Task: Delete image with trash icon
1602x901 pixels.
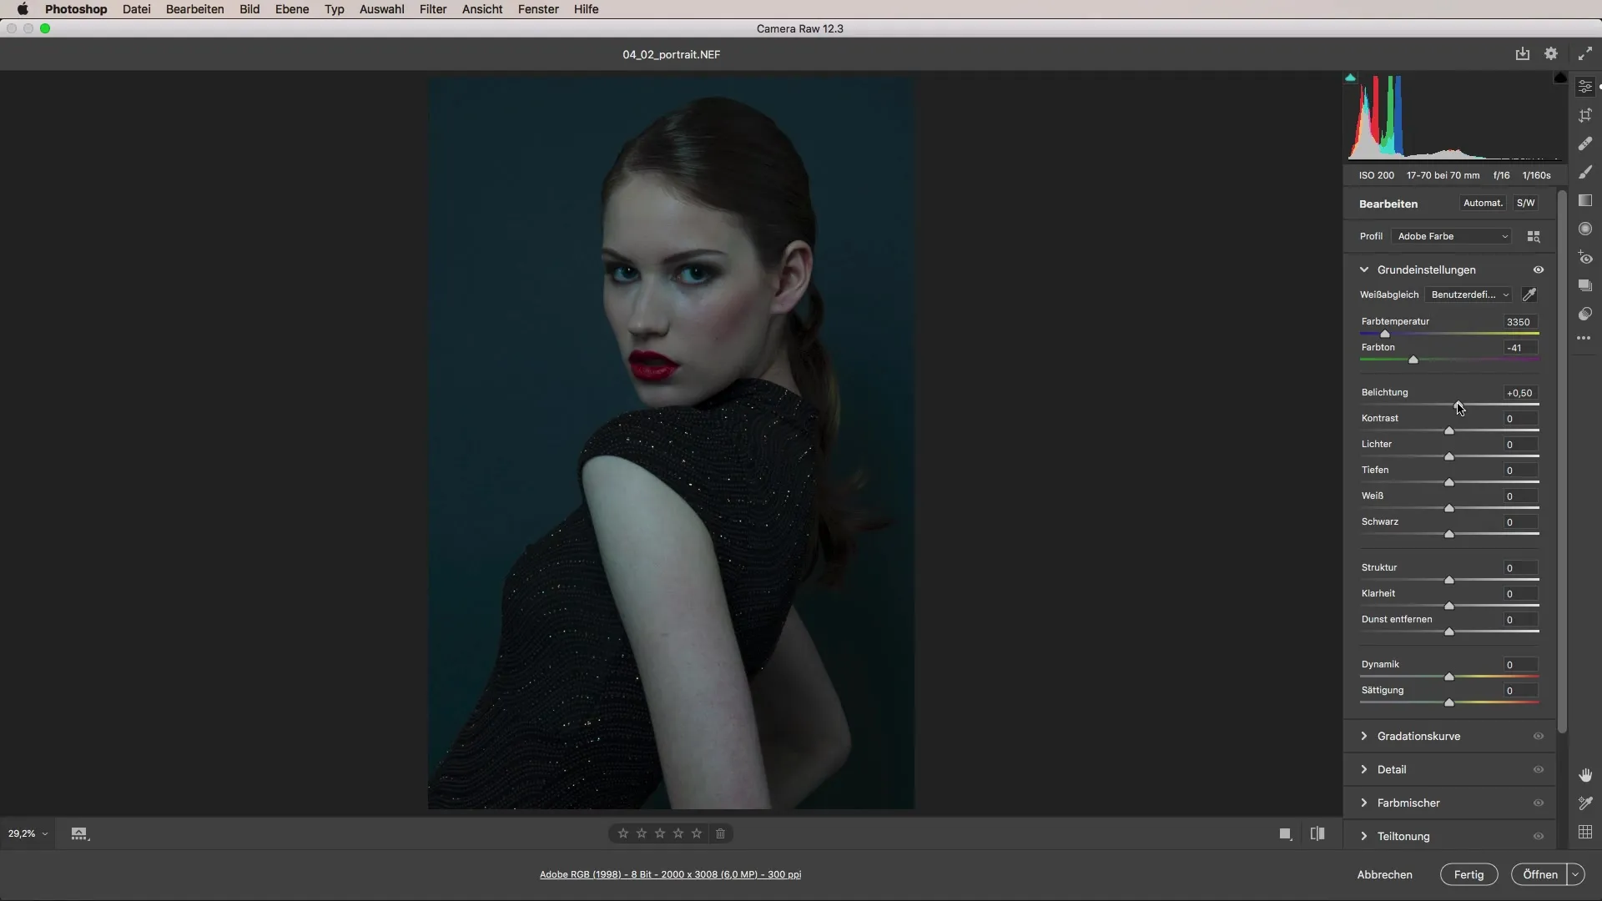Action: coord(721,833)
